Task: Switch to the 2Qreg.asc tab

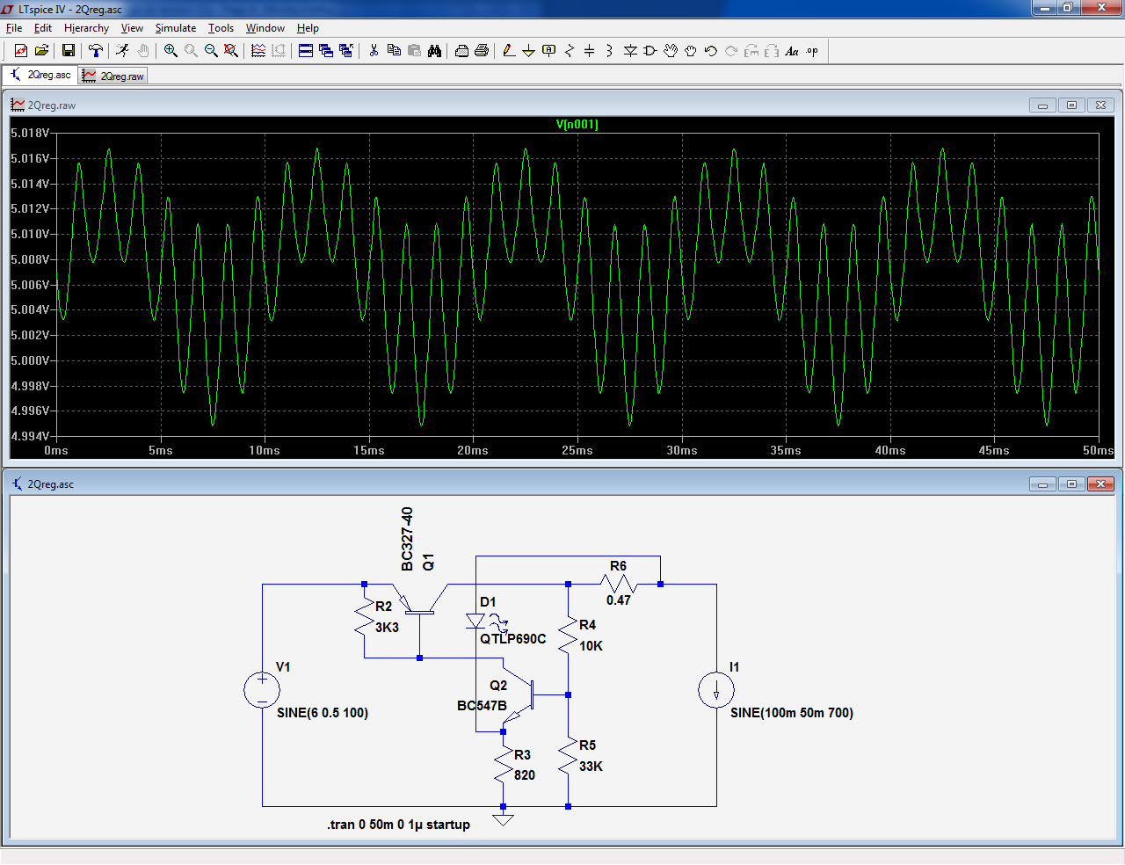Action: coord(40,76)
